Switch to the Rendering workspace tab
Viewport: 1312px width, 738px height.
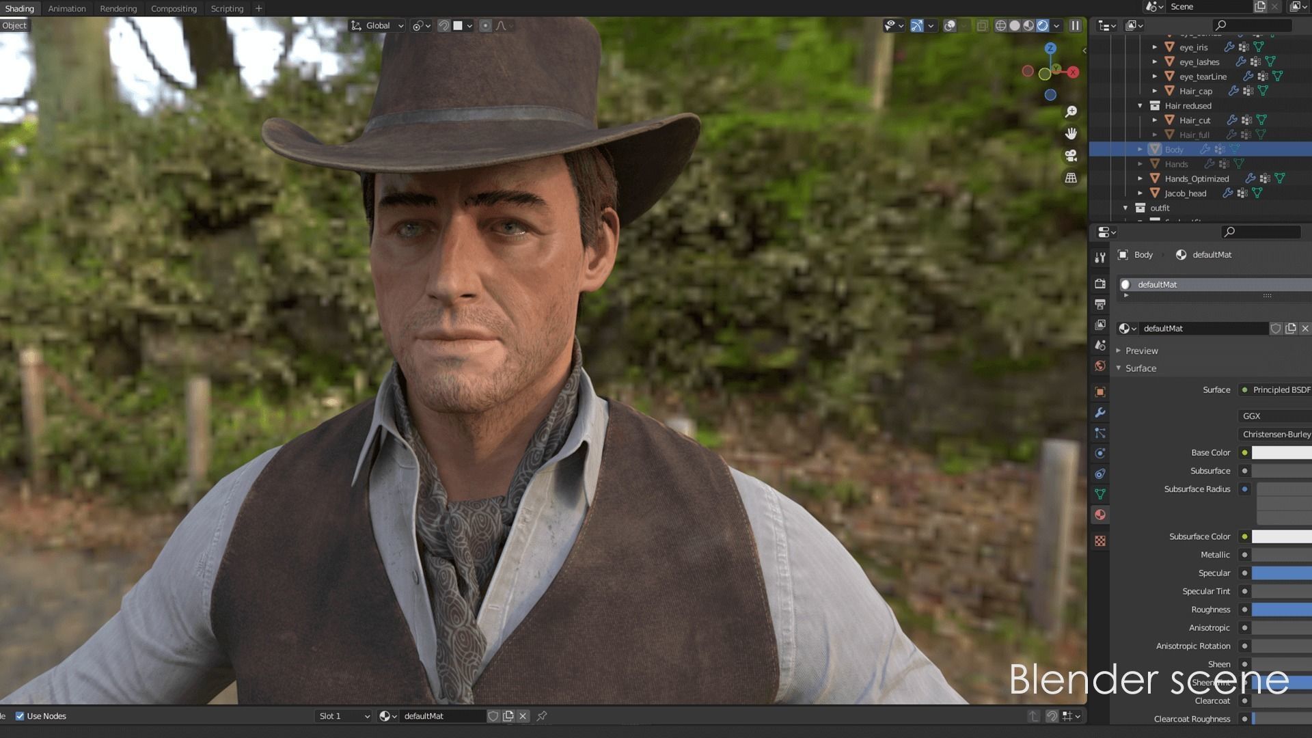pyautogui.click(x=118, y=9)
